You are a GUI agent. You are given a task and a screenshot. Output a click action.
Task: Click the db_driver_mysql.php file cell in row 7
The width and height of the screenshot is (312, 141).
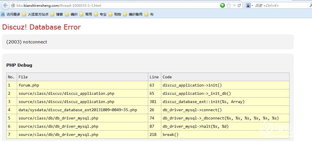coord(83,134)
